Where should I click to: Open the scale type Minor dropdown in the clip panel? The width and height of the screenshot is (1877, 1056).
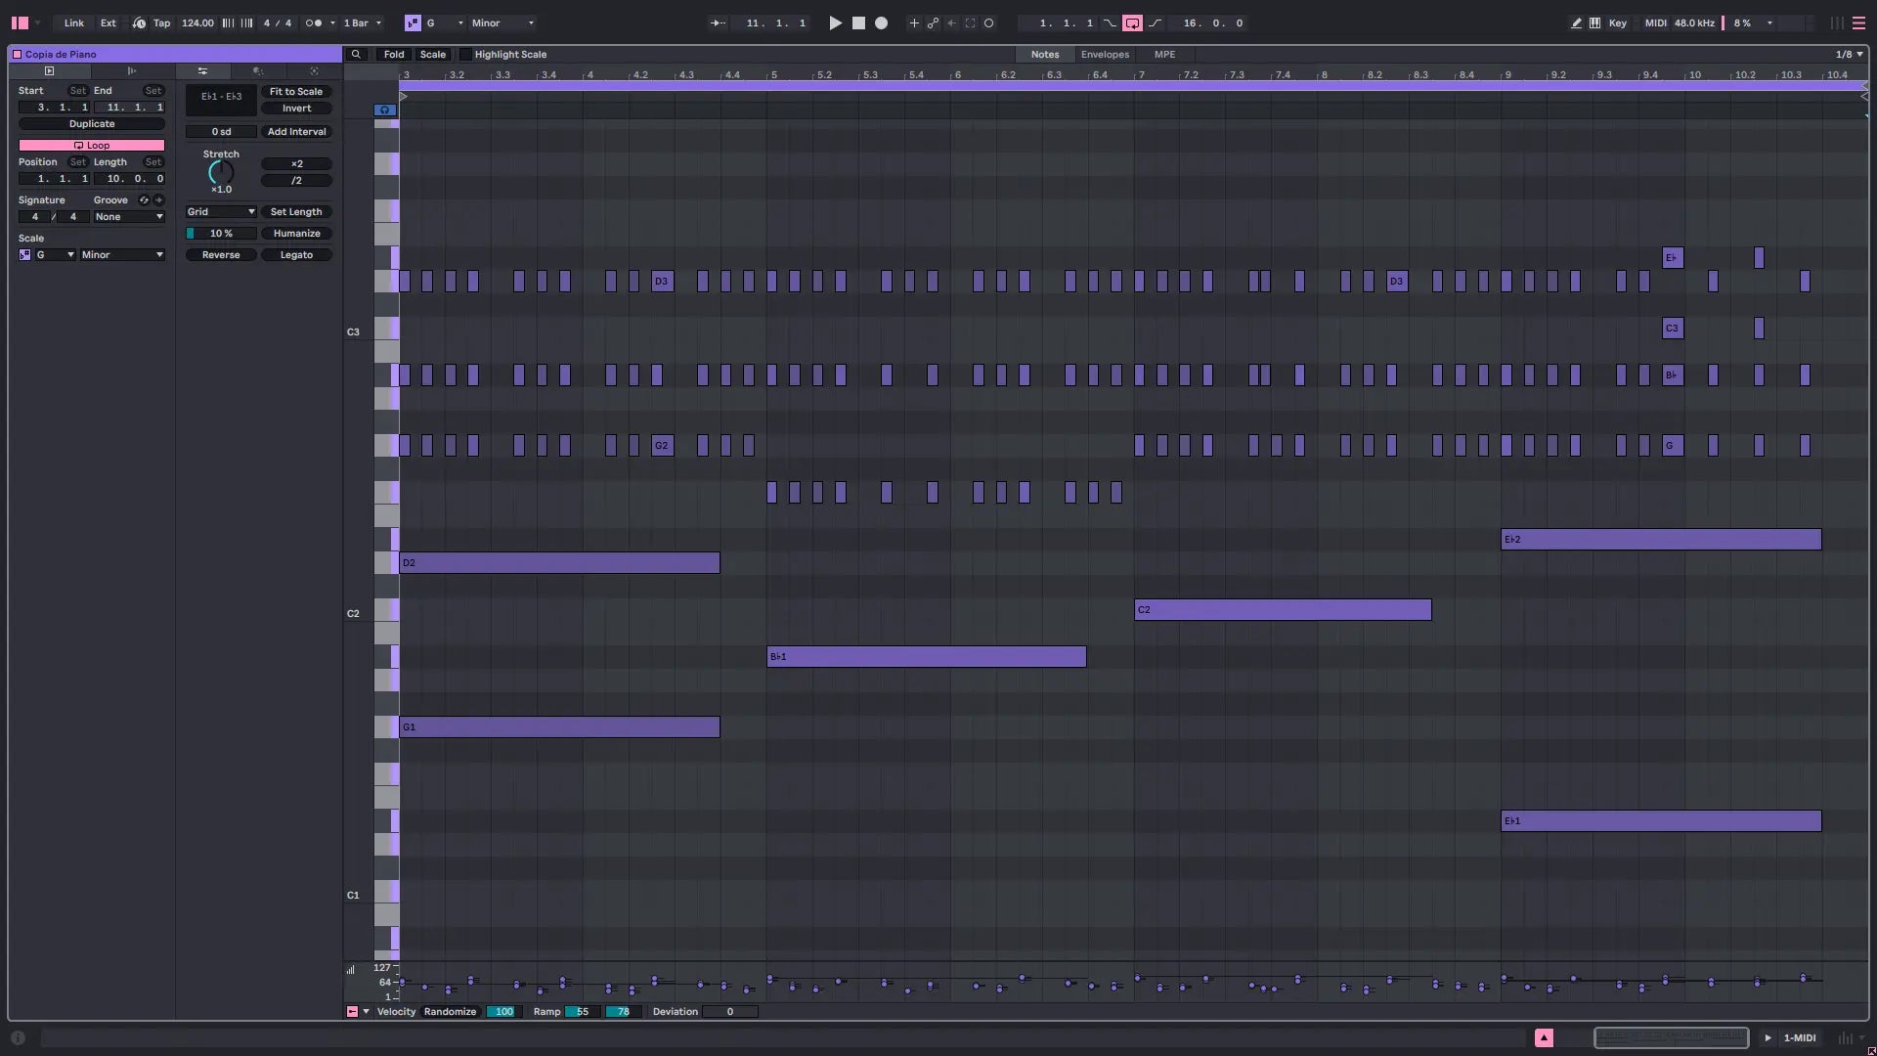click(122, 255)
